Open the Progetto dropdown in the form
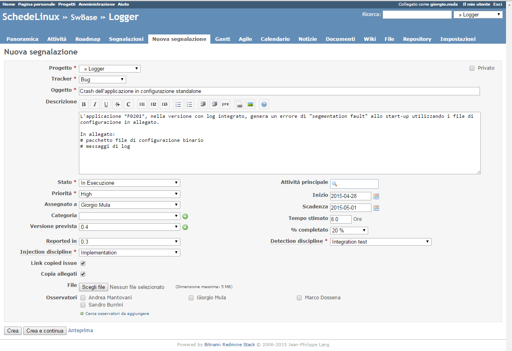Screen dimensions: 512x351 (110, 69)
